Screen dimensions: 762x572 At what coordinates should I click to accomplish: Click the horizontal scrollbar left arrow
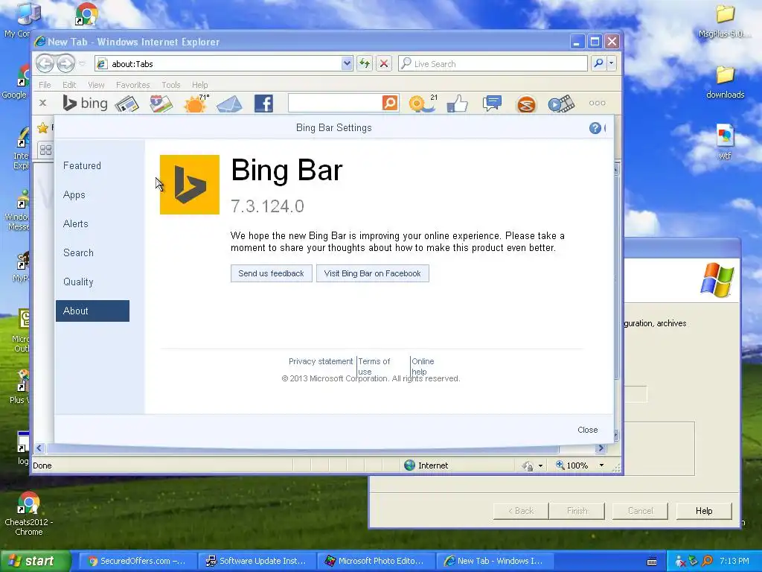(x=39, y=448)
